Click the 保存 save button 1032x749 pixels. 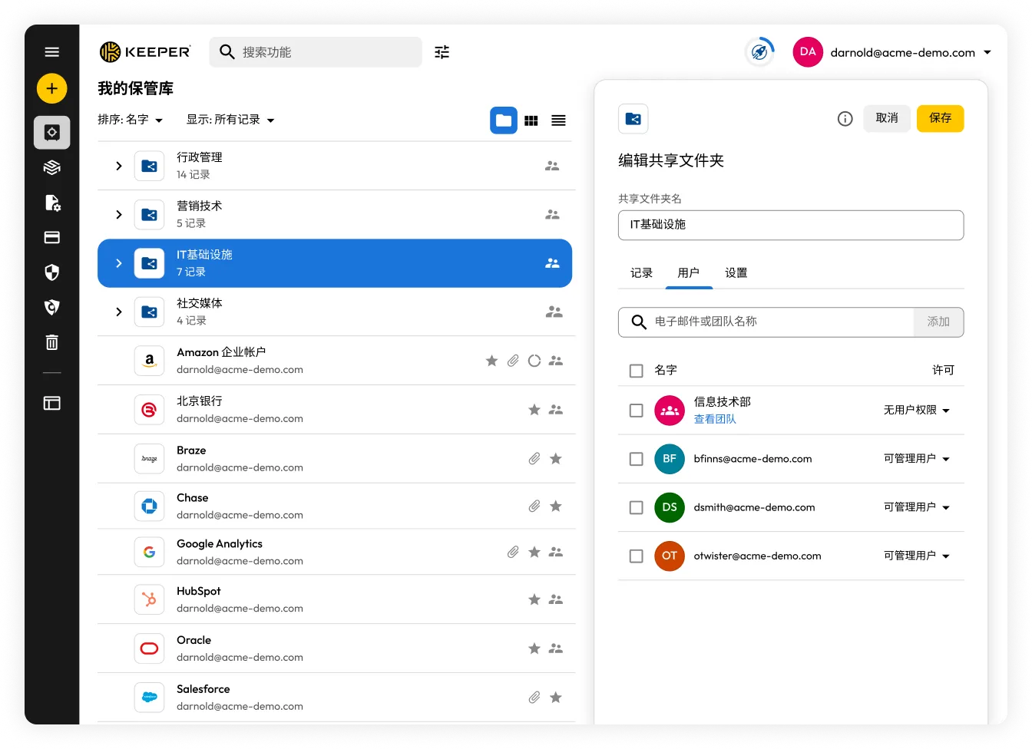[x=940, y=118]
